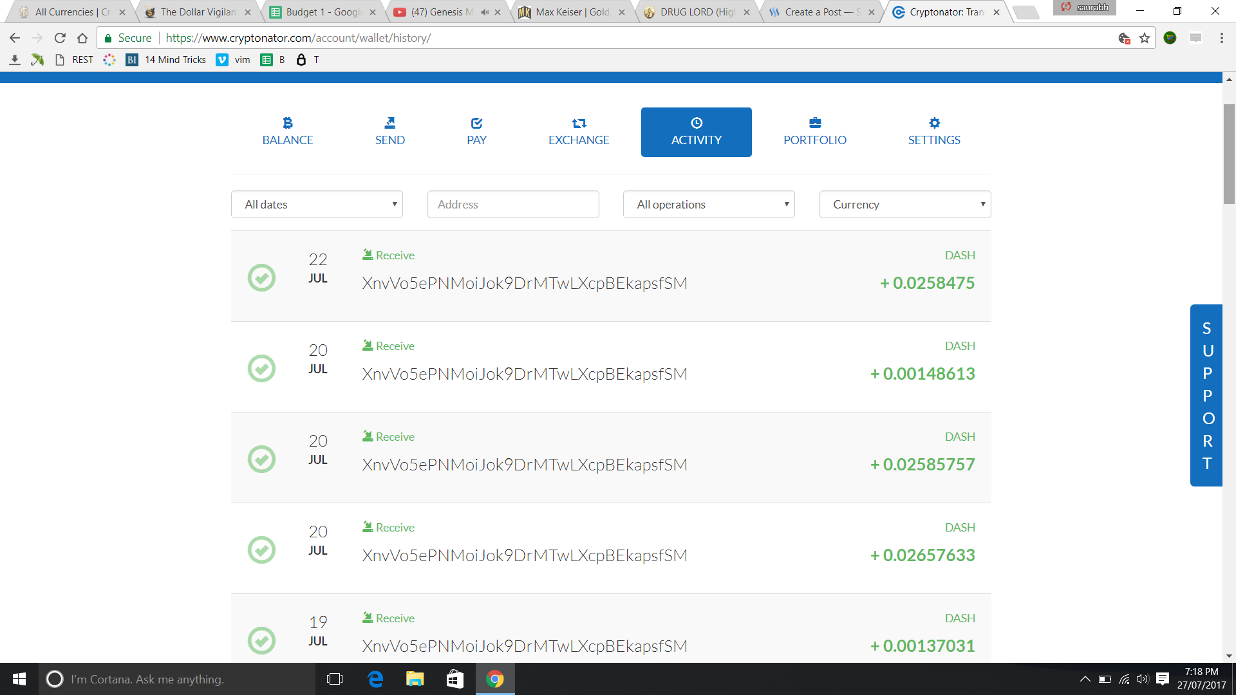Image resolution: width=1236 pixels, height=695 pixels.
Task: Open the Action Center notification icon
Action: pyautogui.click(x=1163, y=679)
